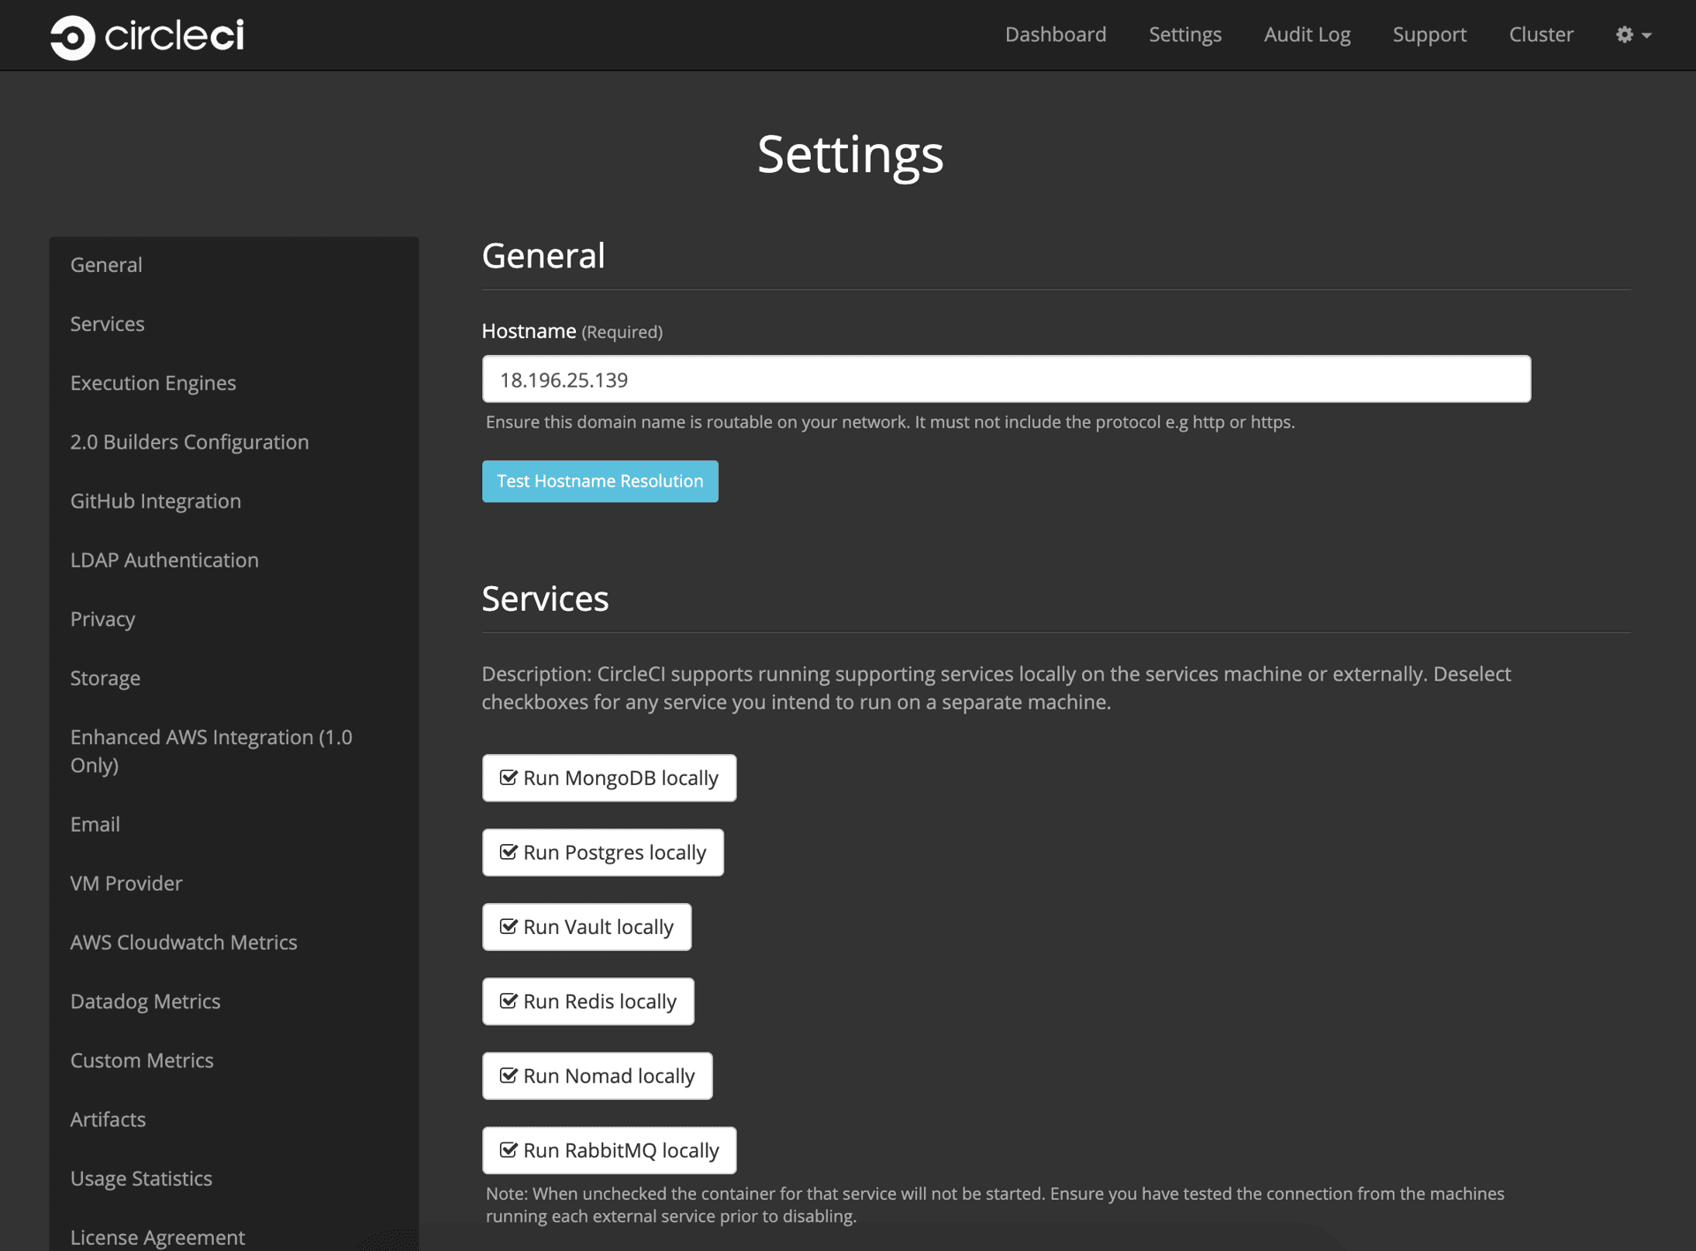This screenshot has height=1251, width=1696.
Task: Select Storage in sidebar
Action: coord(105,679)
